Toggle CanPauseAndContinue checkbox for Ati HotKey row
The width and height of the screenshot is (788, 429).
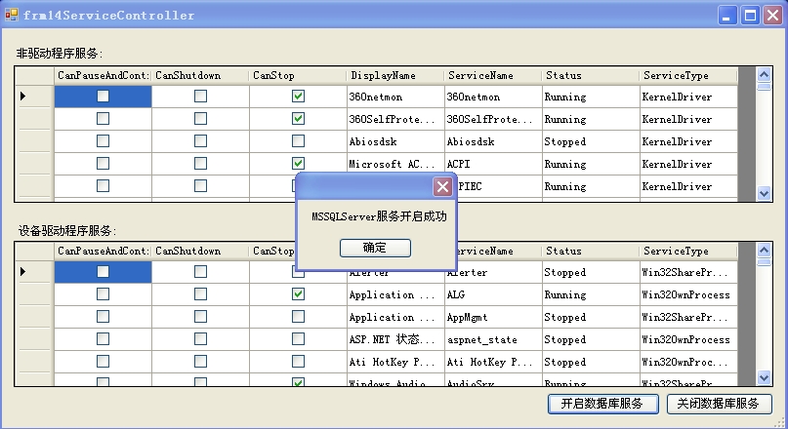[104, 362]
